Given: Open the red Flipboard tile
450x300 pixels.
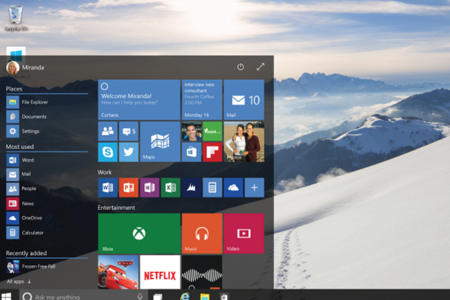Looking at the screenshot, I should coord(213,152).
